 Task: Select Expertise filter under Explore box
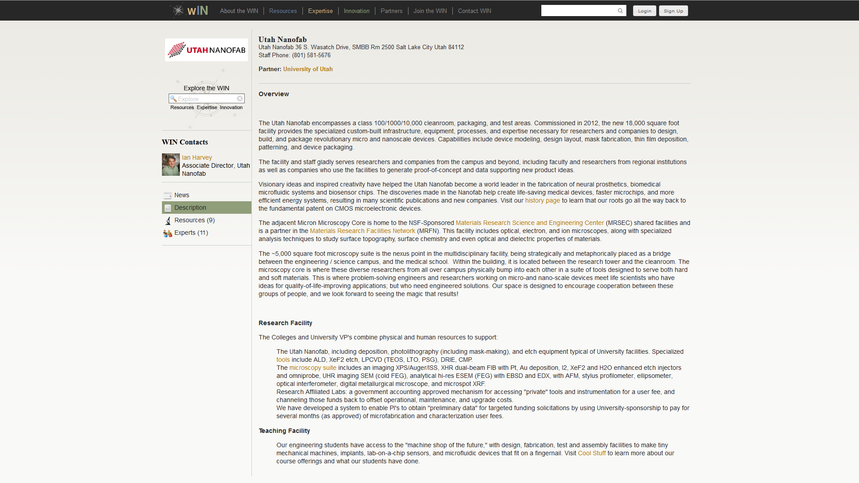pyautogui.click(x=207, y=107)
